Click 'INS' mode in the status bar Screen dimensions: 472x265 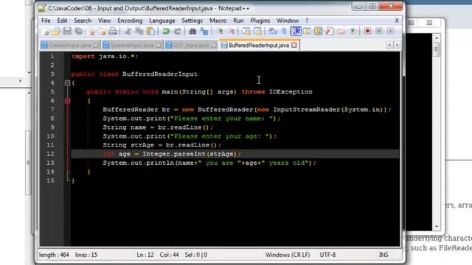383,255
